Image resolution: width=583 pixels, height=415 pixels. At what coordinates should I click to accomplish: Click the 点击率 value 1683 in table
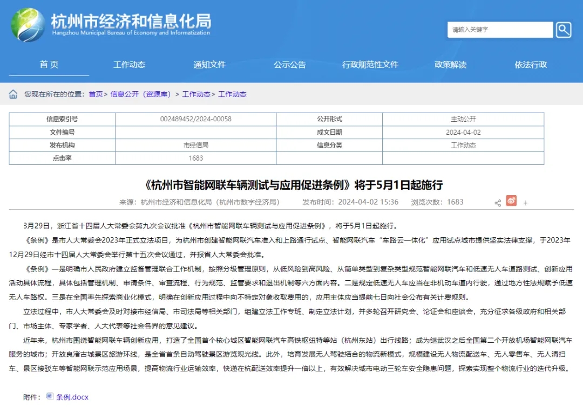[195, 158]
